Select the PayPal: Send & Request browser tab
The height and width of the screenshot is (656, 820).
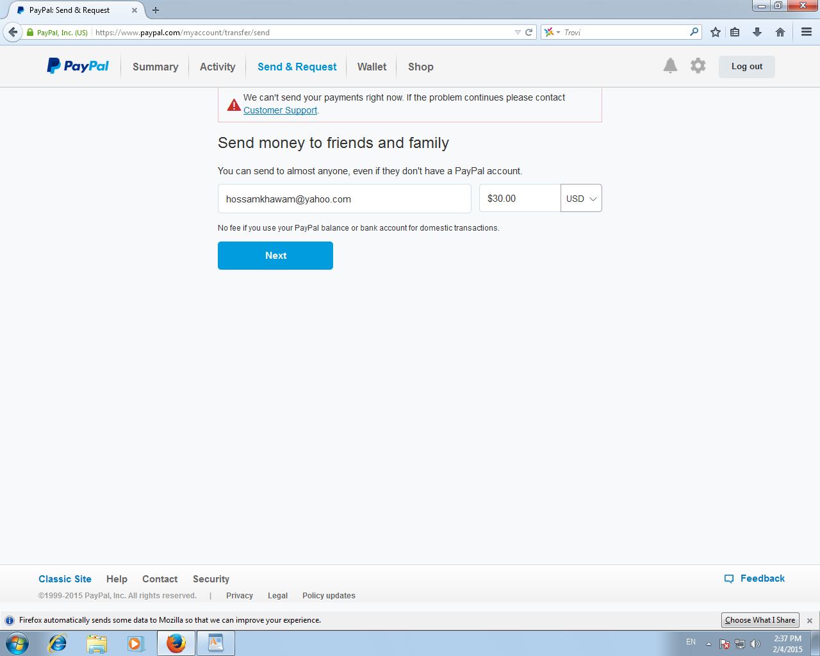click(76, 10)
